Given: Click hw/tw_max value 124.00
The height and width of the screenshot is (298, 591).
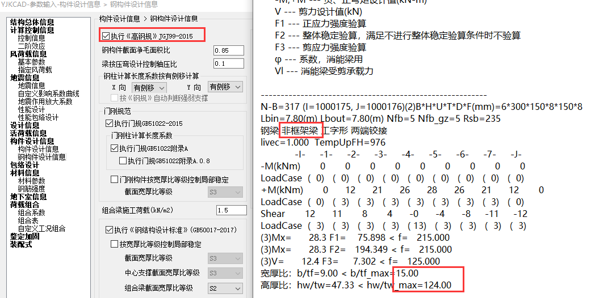Looking at the screenshot, I should click(437, 285).
